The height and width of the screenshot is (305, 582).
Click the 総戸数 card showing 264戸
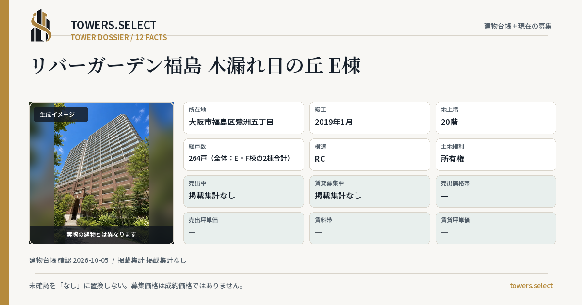tap(243, 154)
